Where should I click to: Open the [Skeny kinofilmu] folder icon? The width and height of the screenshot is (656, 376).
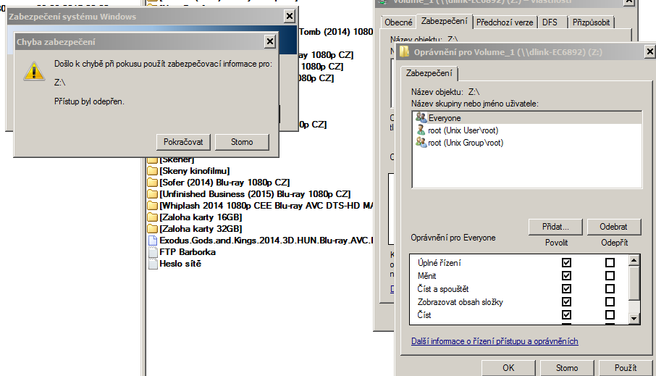(152, 170)
